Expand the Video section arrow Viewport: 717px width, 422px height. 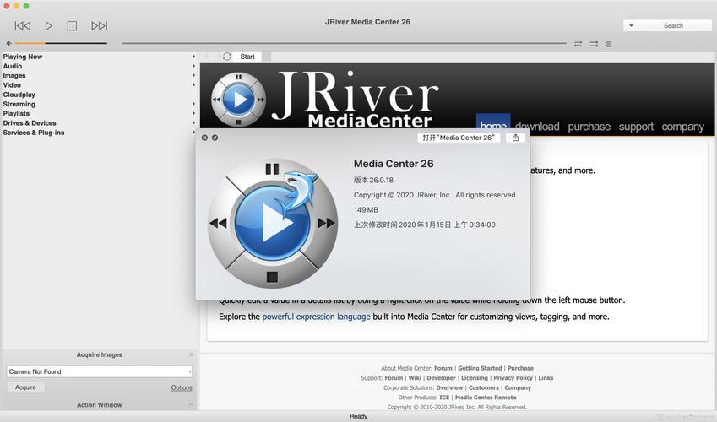click(194, 85)
